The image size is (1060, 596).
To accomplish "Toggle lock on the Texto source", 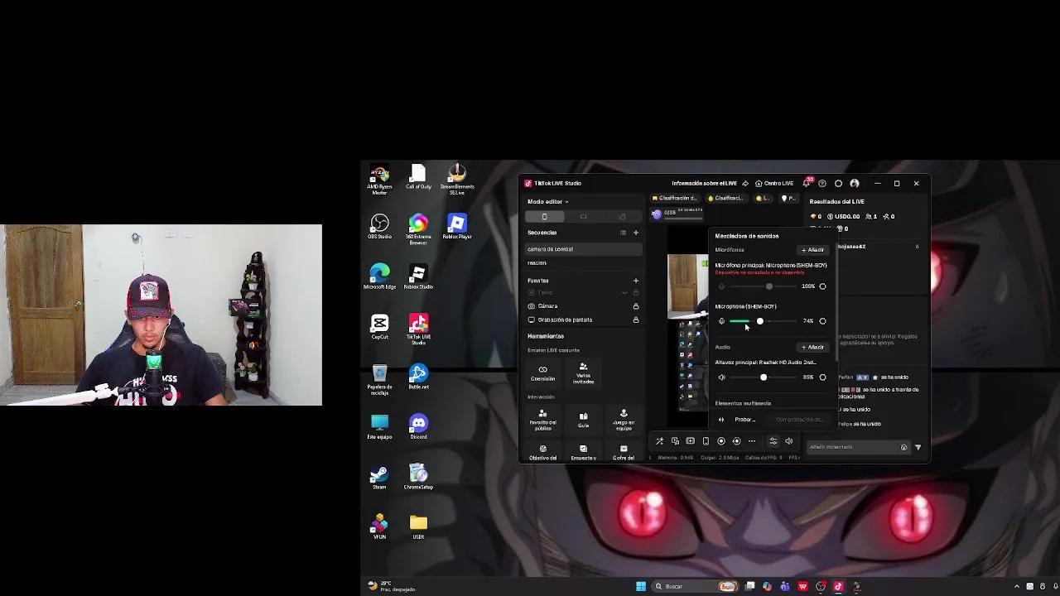I will [x=636, y=293].
